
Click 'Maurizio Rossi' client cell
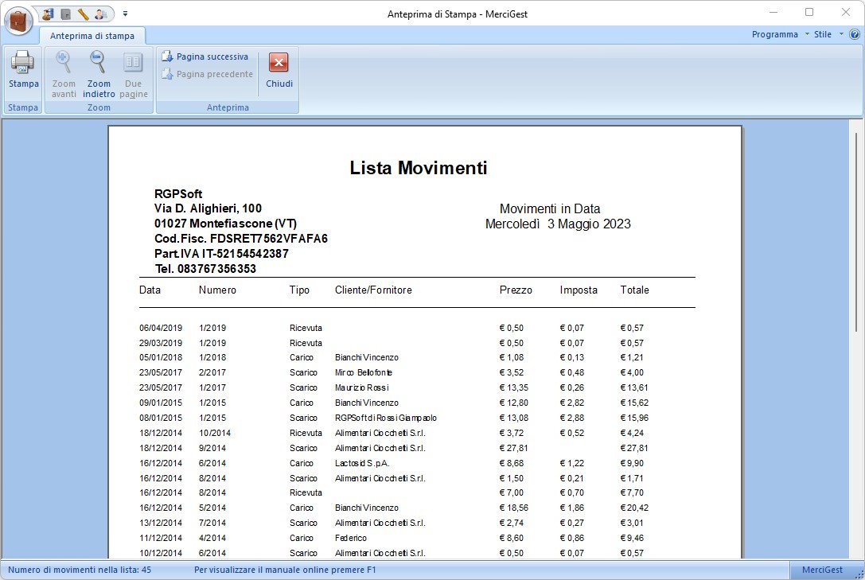pyautogui.click(x=362, y=387)
